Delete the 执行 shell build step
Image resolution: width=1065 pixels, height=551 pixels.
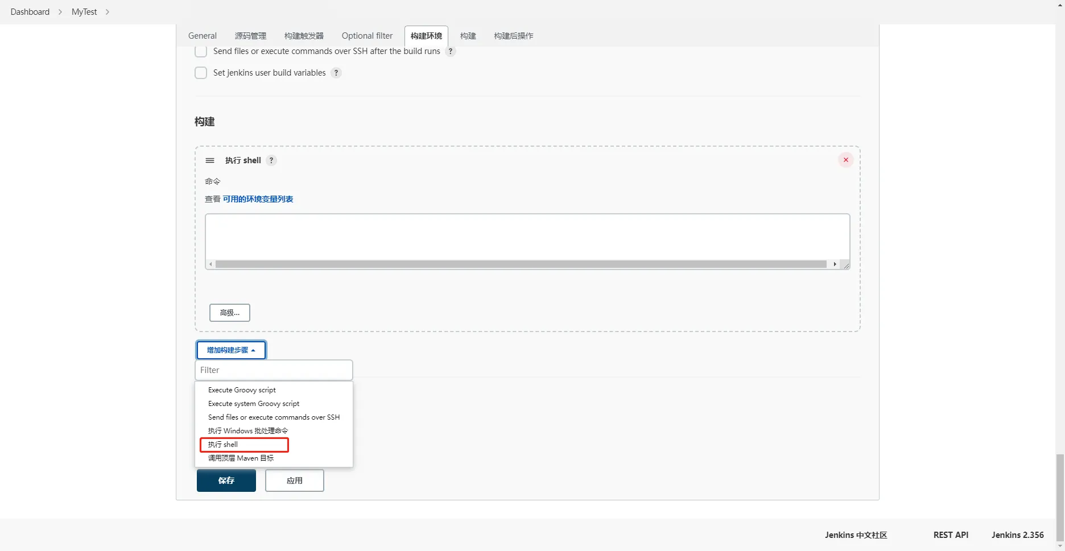845,160
